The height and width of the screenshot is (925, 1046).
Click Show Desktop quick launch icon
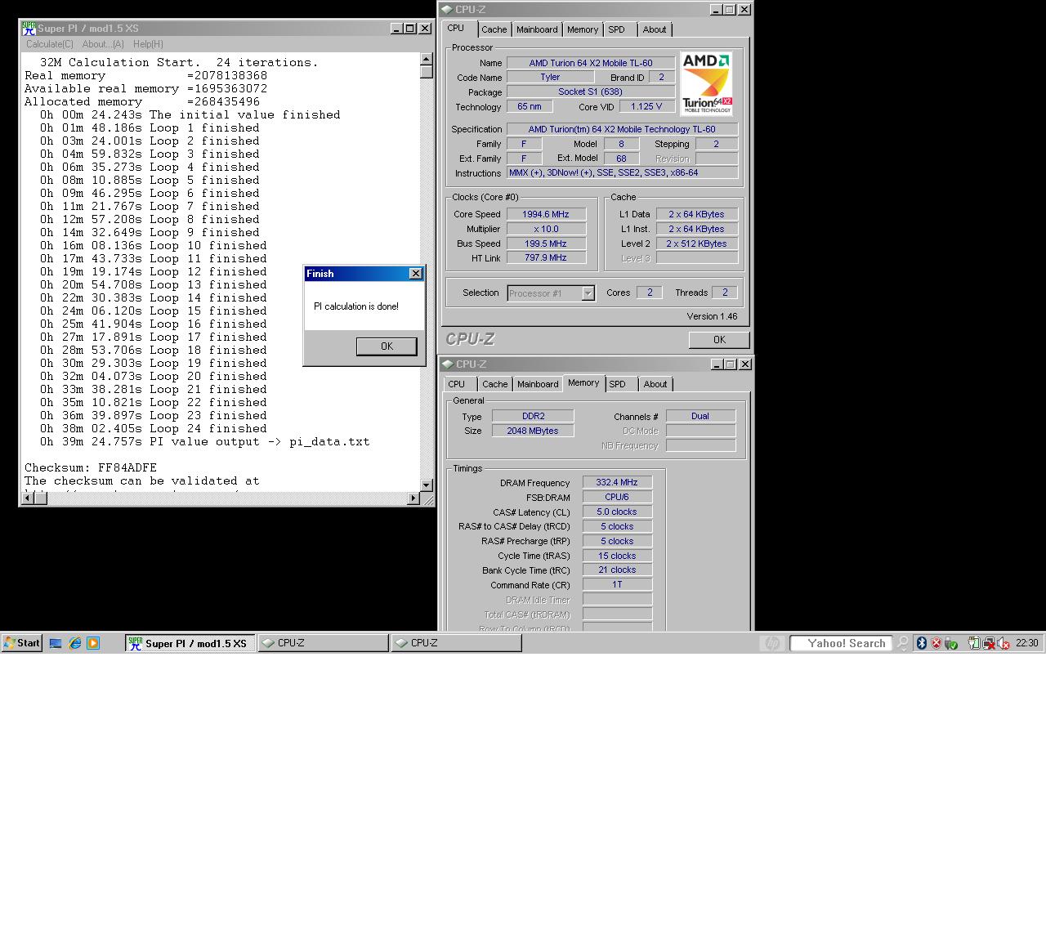[56, 643]
